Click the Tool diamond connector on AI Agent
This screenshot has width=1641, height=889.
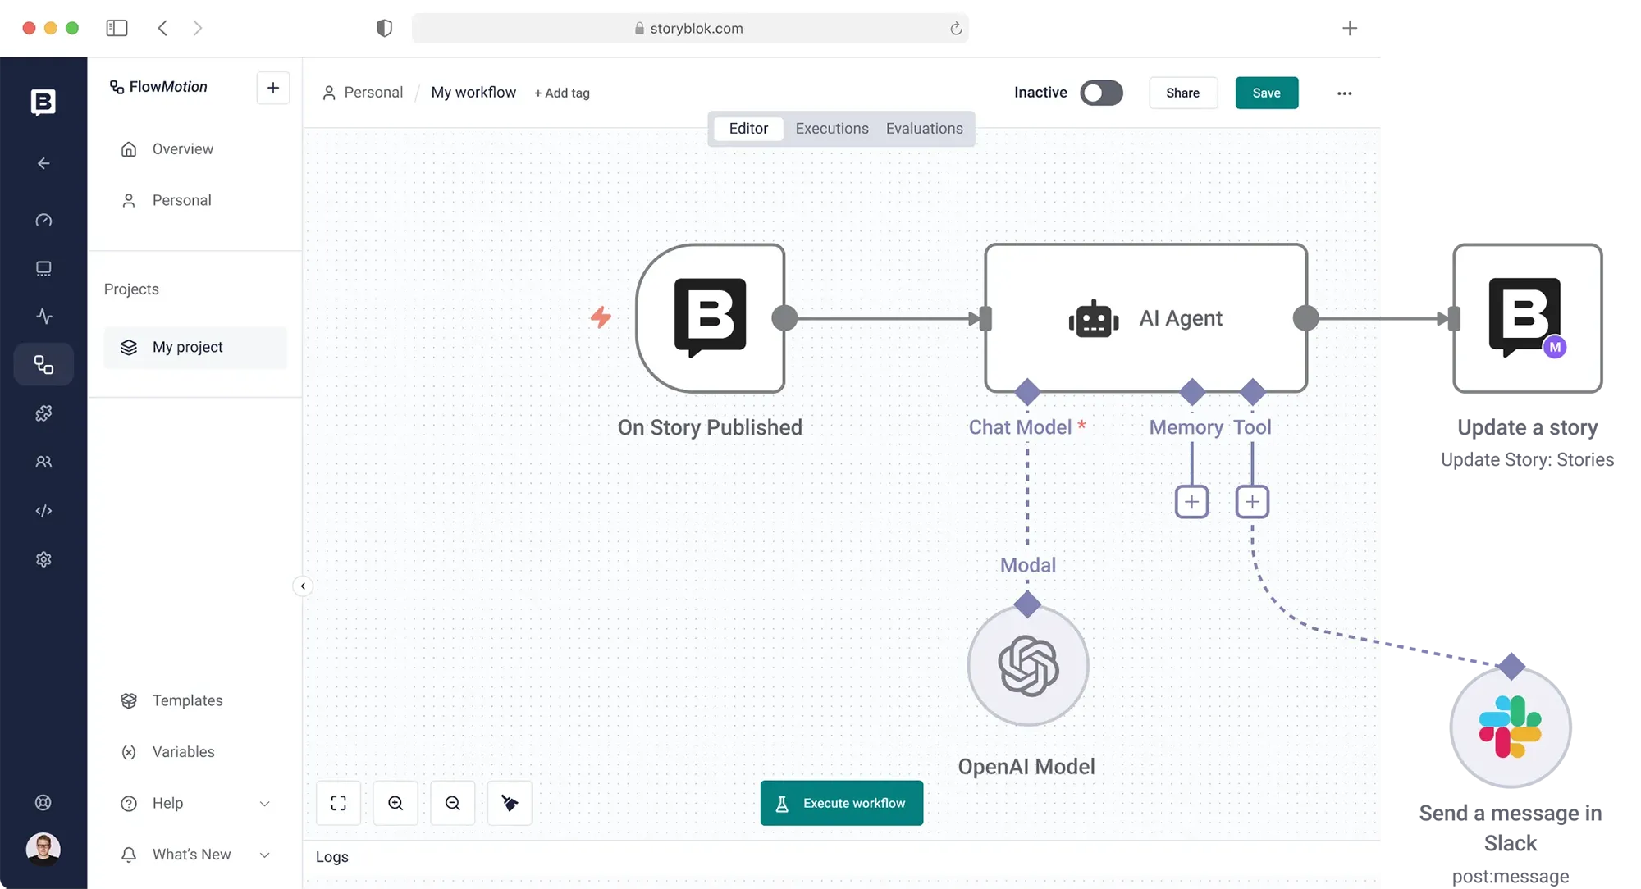(x=1252, y=392)
